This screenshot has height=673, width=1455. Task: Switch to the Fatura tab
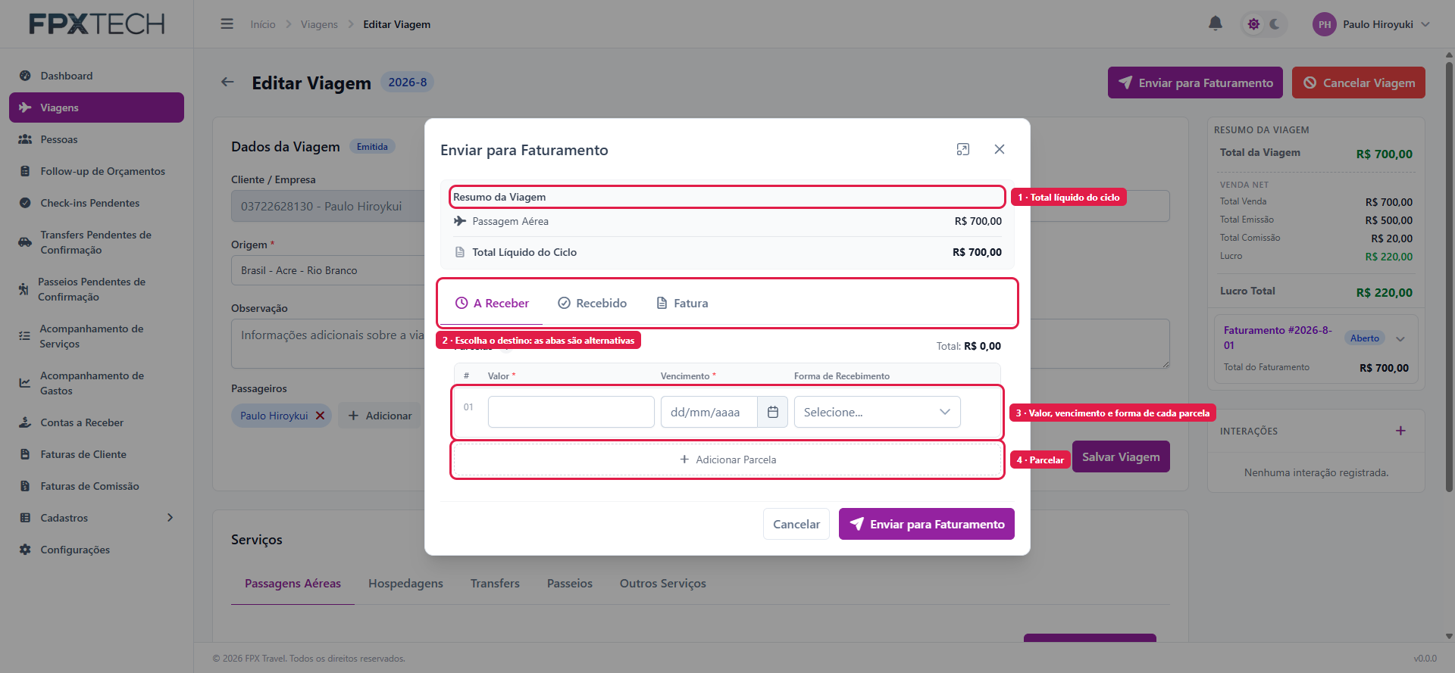pyautogui.click(x=682, y=303)
